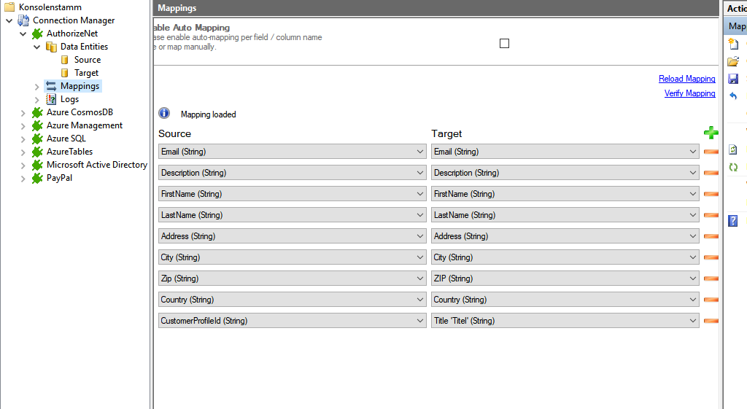
Task: Open the Target Title 'Titel' dropdown
Action: click(693, 321)
